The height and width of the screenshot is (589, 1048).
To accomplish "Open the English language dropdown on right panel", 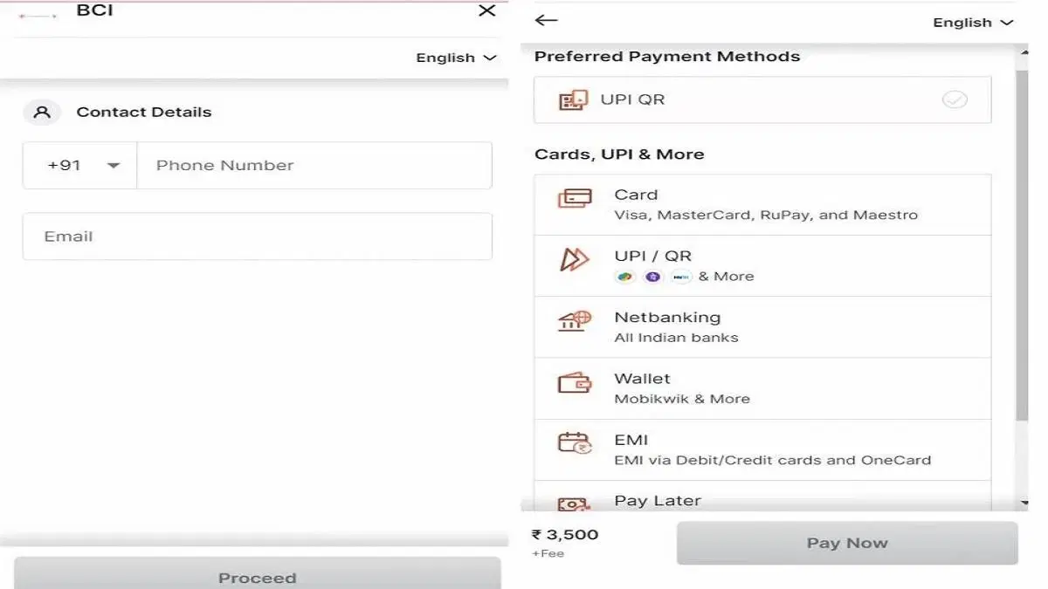I will click(x=971, y=22).
